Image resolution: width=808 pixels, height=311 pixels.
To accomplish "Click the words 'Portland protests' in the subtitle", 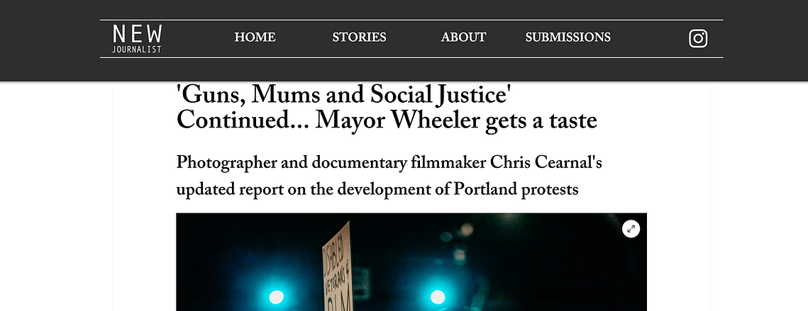I will [x=516, y=189].
